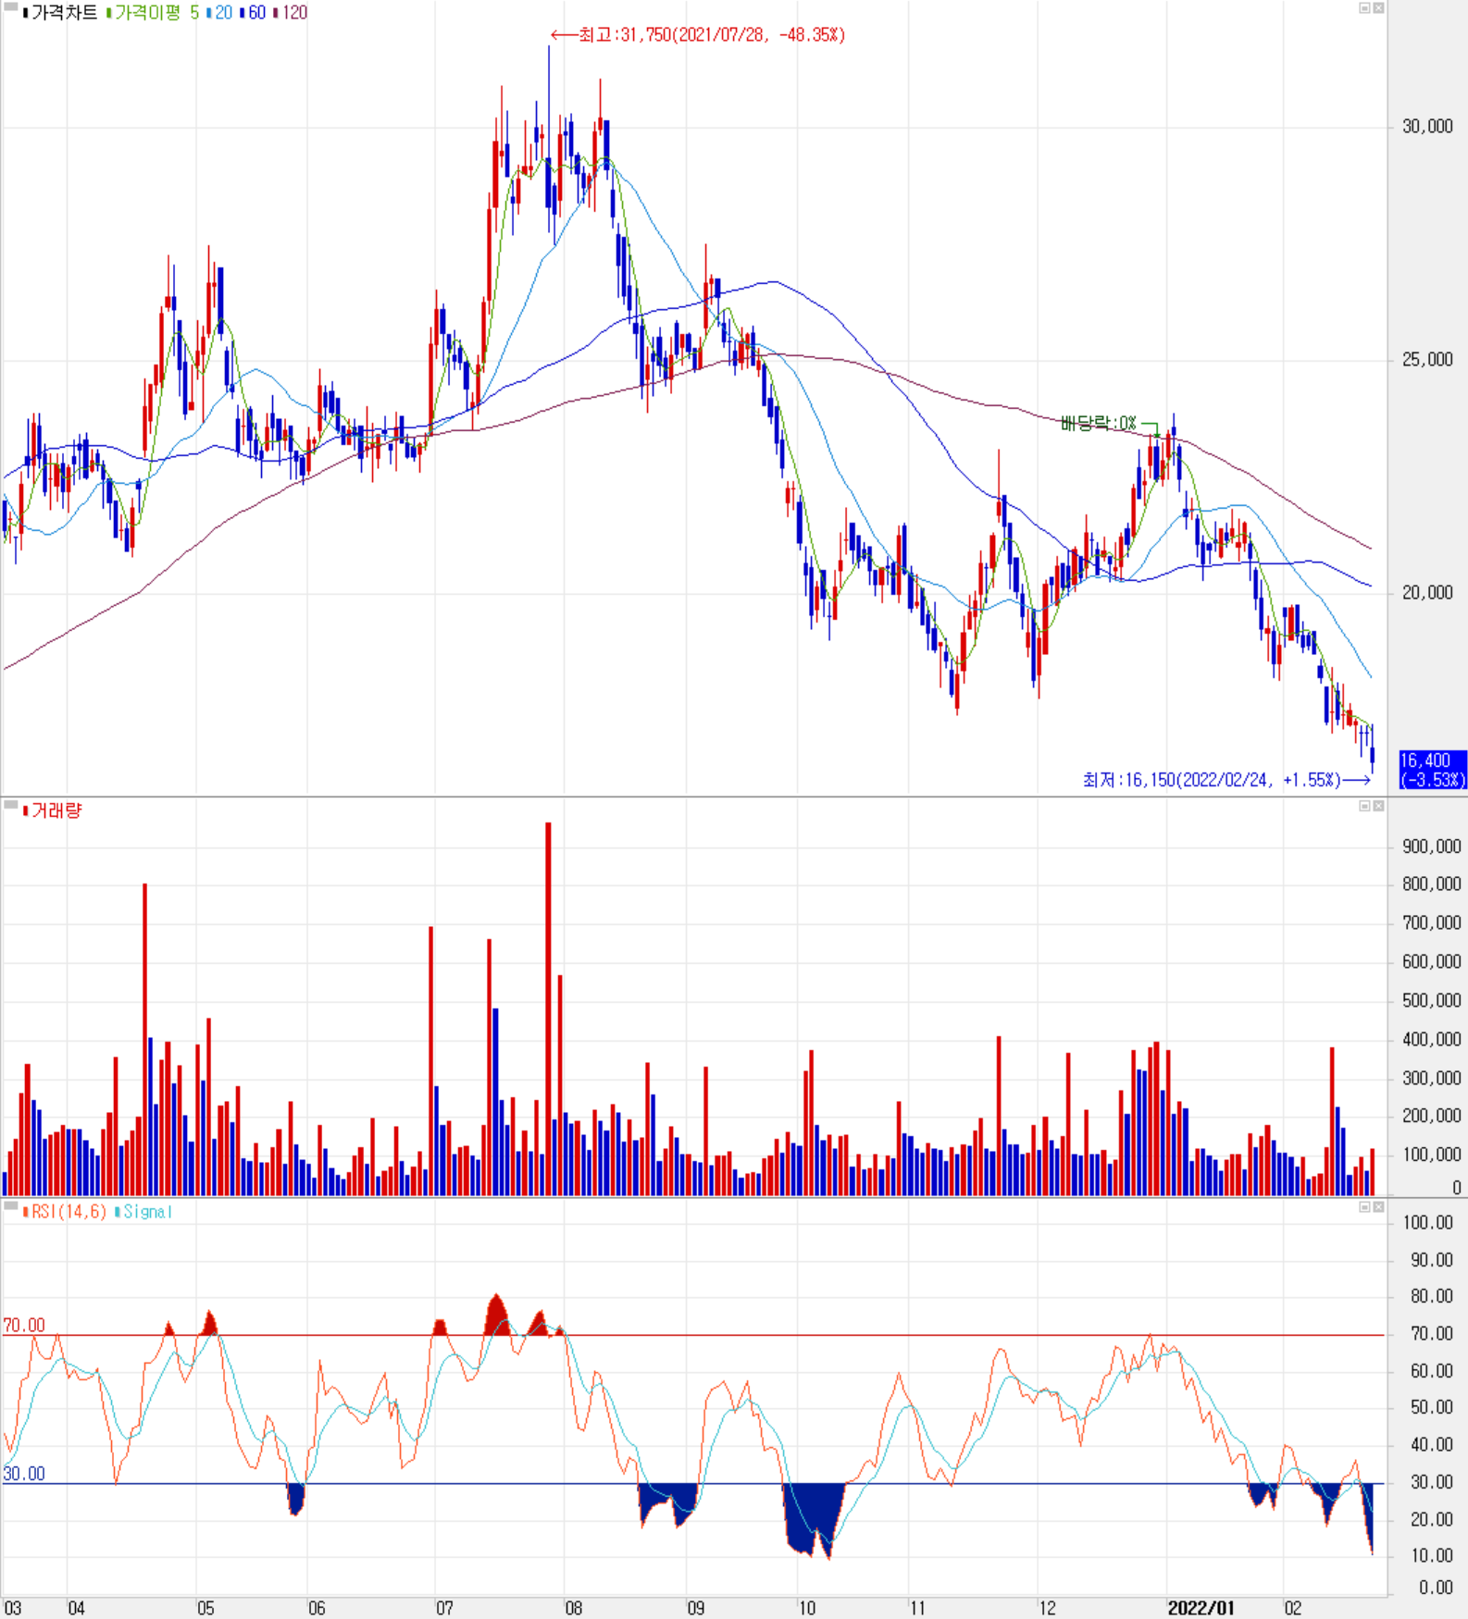The image size is (1468, 1619).
Task: Click the red 70.00 overbought line label
Action: pos(24,1326)
